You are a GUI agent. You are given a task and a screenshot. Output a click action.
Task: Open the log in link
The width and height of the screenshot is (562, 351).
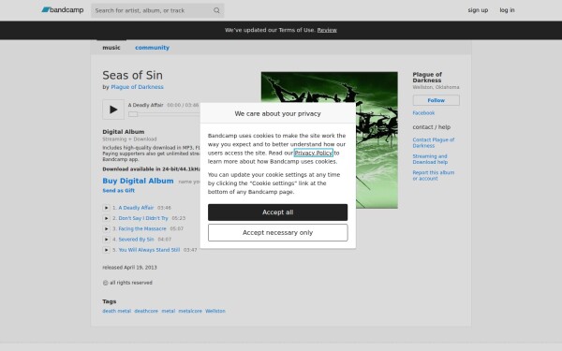coord(507,10)
